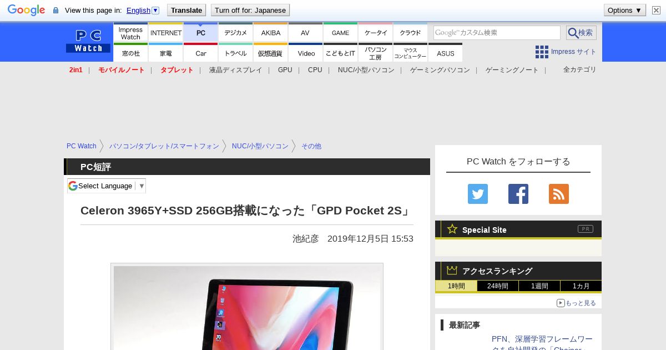This screenshot has width=666, height=350.
Task: Click the PC短評 section header
Action: pyautogui.click(x=247, y=167)
